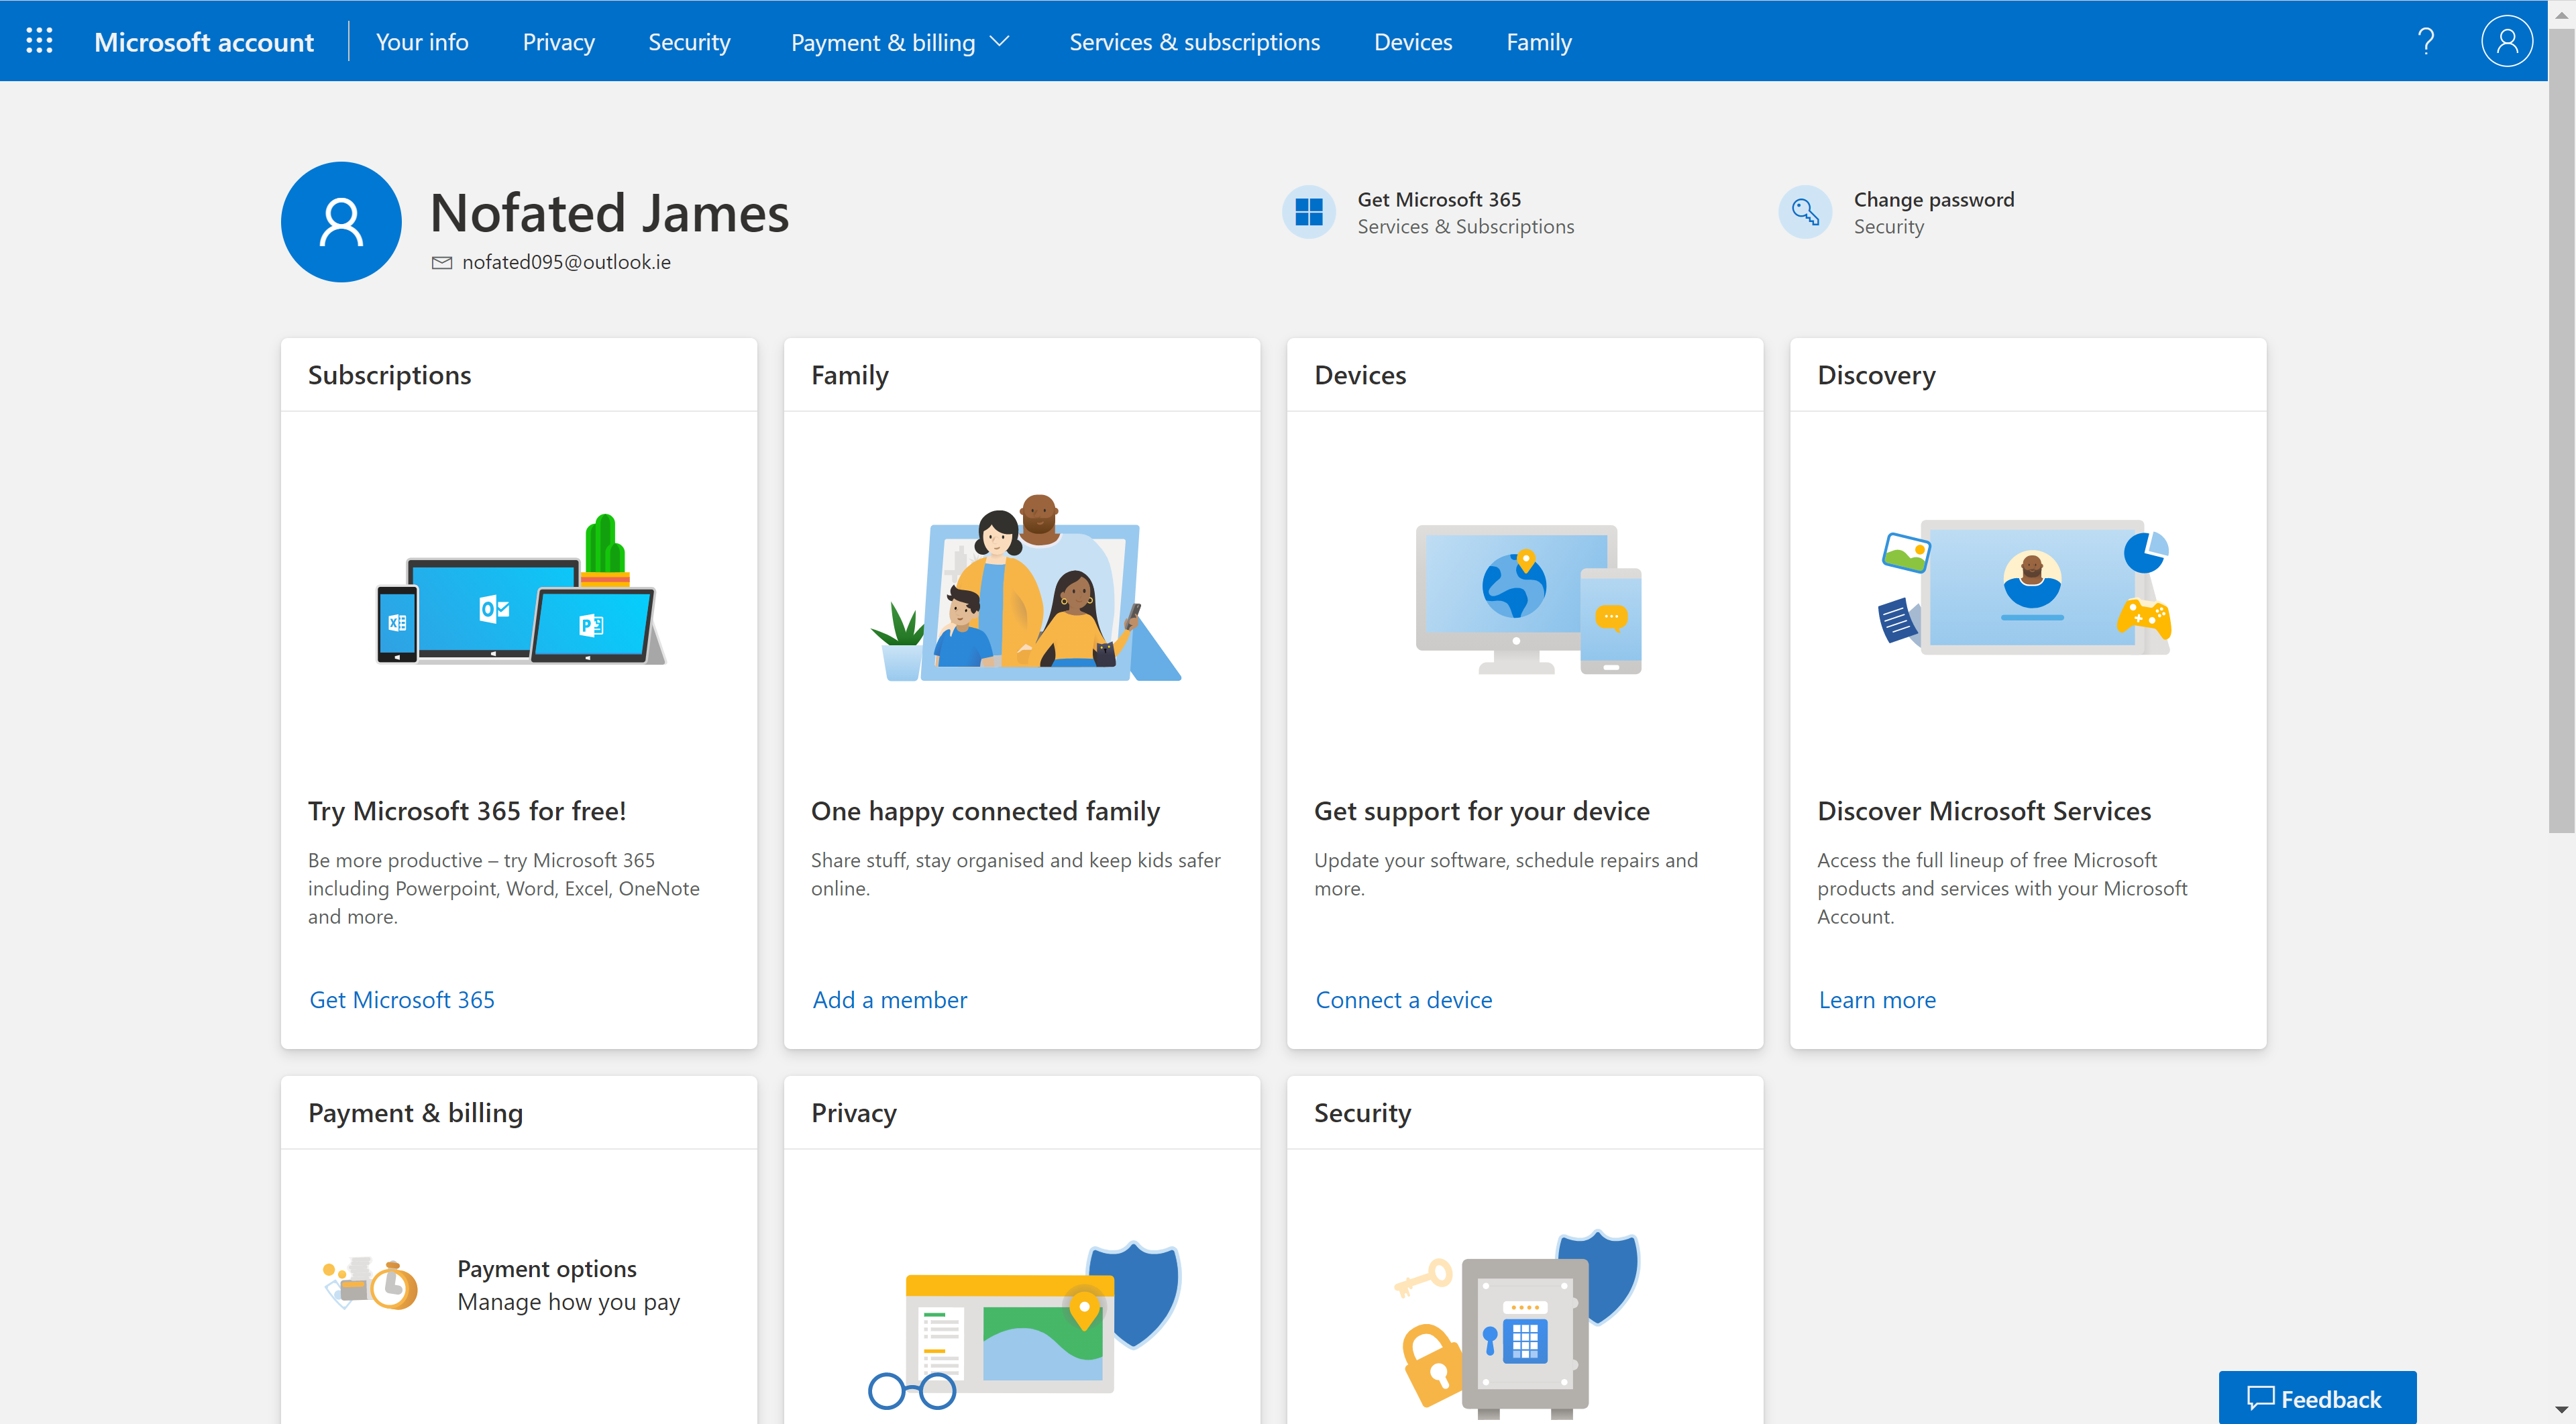Click the Feedback speech bubble icon

(2261, 1398)
